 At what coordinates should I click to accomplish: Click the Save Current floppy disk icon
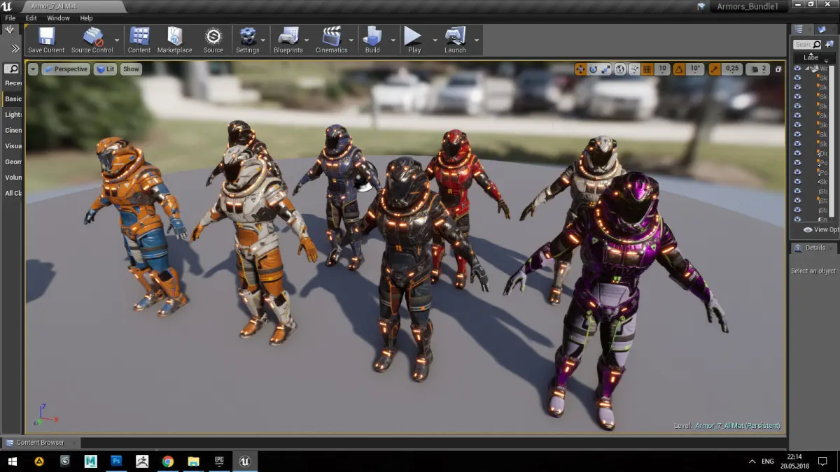[46, 36]
